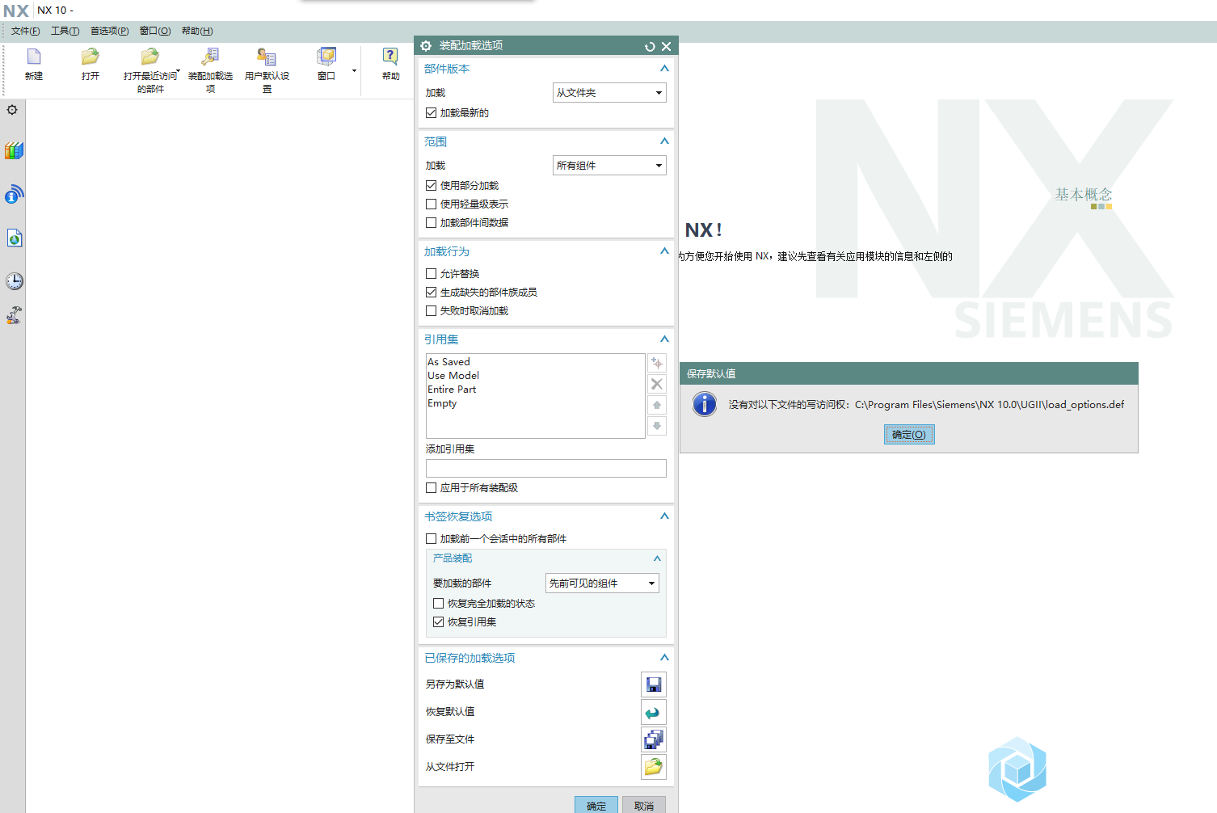This screenshot has width=1217, height=813.
Task: Click the delete X icon beside reference list
Action: pos(657,384)
